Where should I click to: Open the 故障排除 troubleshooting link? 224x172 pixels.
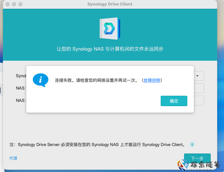click(x=152, y=80)
